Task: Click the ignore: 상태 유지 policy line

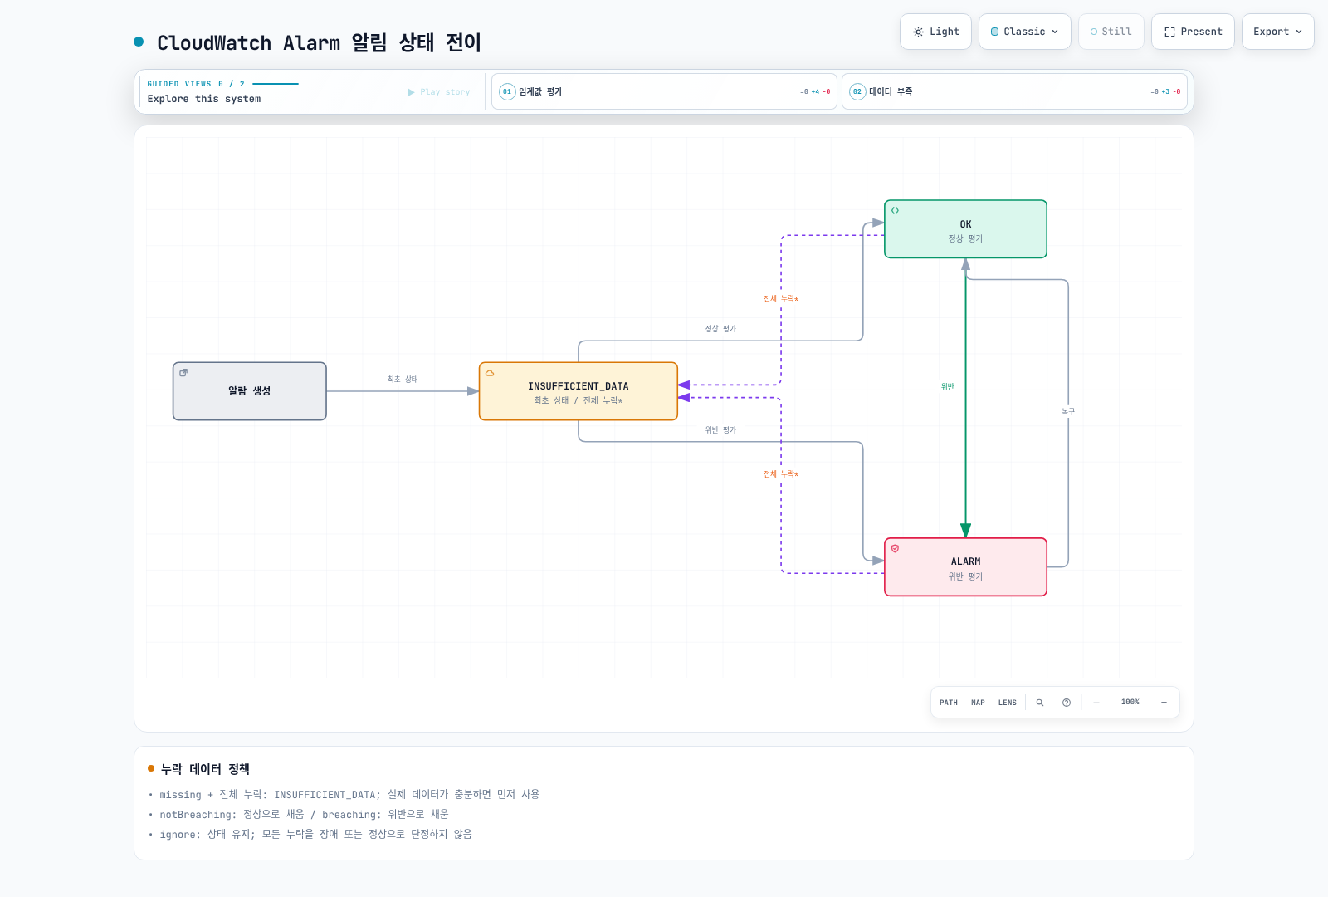Action: tap(315, 835)
